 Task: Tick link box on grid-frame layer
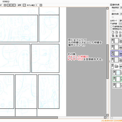(113, 61)
